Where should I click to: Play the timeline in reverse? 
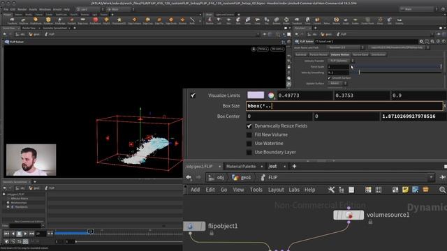pyautogui.click(x=13, y=234)
